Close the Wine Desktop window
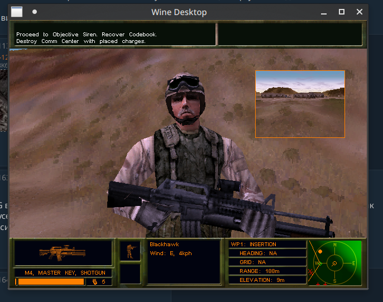Viewport: 383px width, 302px height. (x=360, y=12)
